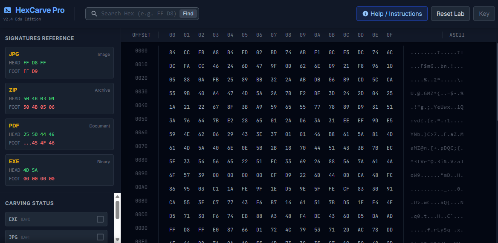Click the magnifier icon in search bar
Image resolution: width=498 pixels, height=243 pixels.
pos(94,14)
